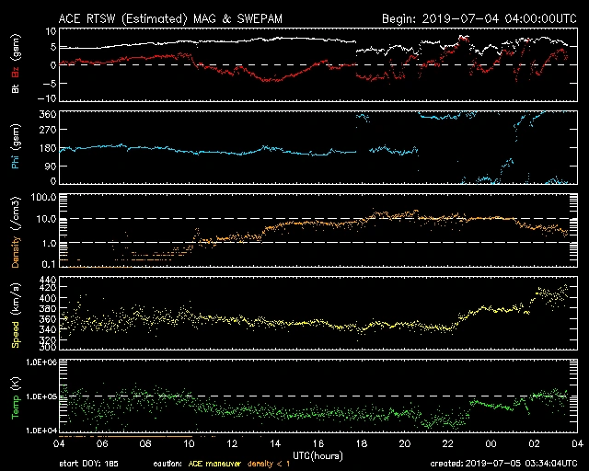This screenshot has width=589, height=471.
Task: Click the '10.0' tick on the Density axis
Action: pos(46,219)
